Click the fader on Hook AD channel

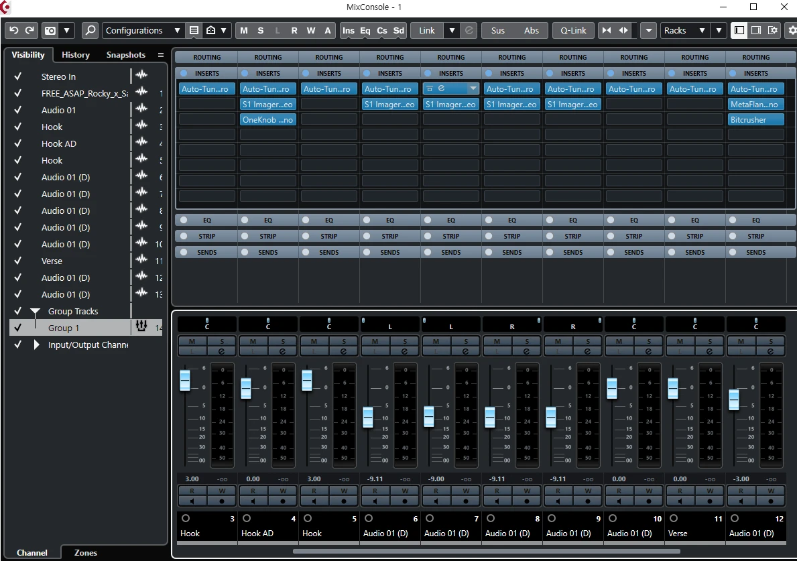[246, 388]
